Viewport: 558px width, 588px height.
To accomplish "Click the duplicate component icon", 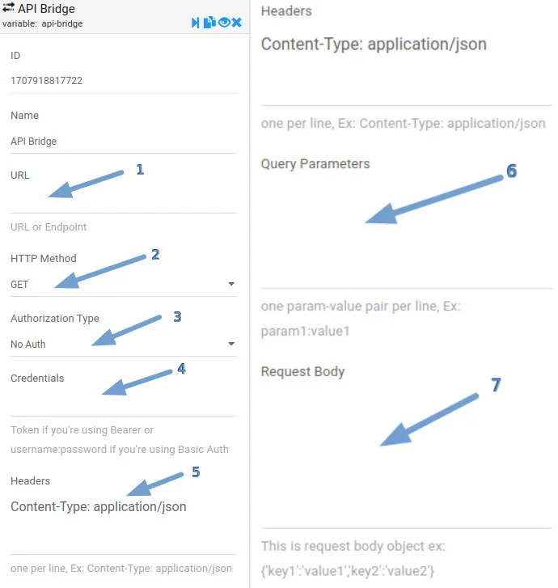I will [x=209, y=23].
